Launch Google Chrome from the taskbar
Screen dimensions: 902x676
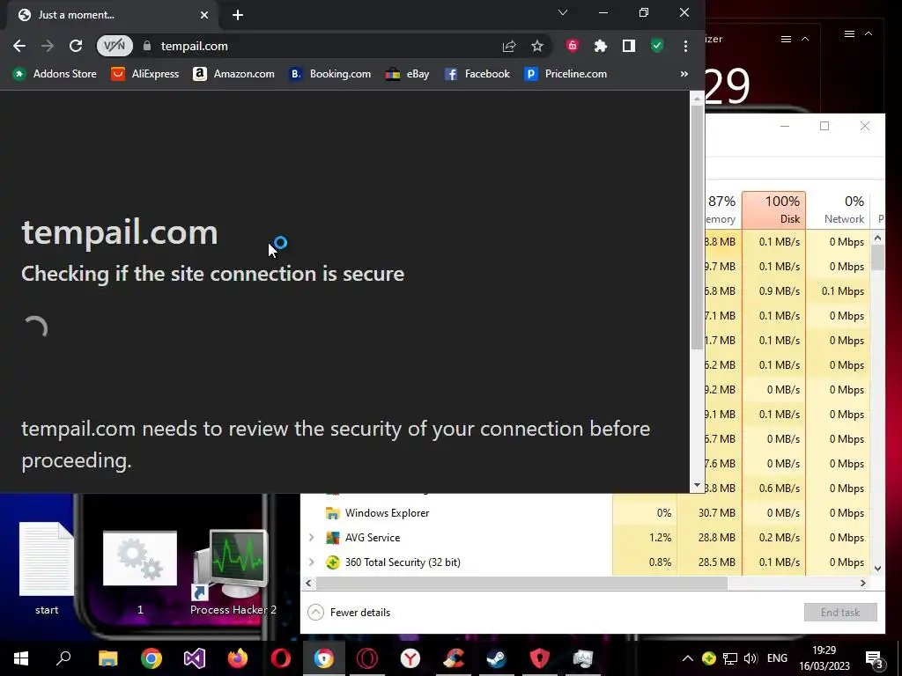pyautogui.click(x=152, y=658)
